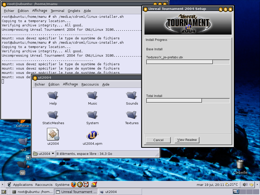Click the GNOME foot icon in panel

point(9,184)
